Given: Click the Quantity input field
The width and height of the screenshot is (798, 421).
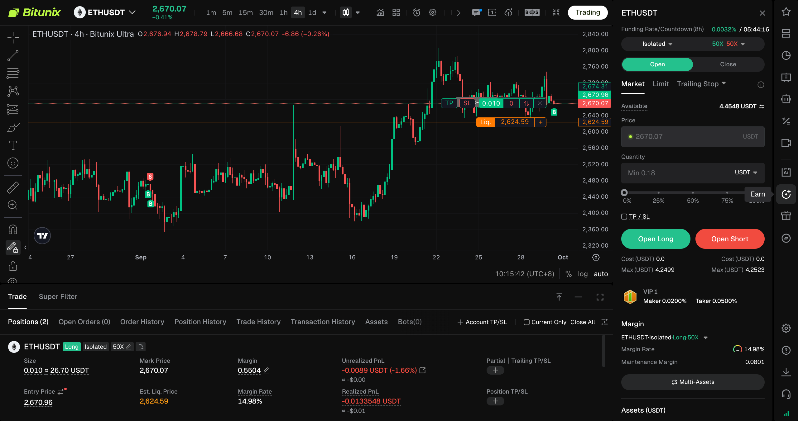Looking at the screenshot, I should coord(693,173).
